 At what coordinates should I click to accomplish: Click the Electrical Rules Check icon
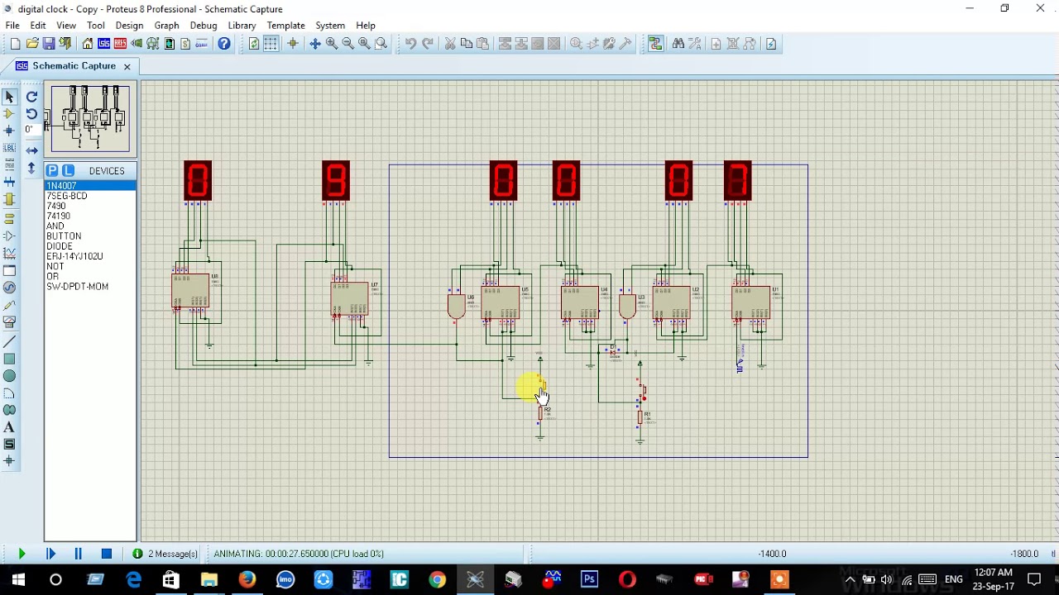pyautogui.click(x=771, y=44)
